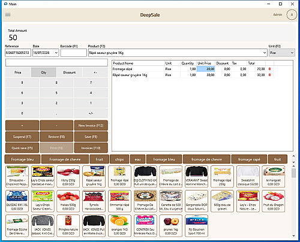The width and height of the screenshot is (300, 242).
Task: Set keypad mode to Discount
Action: [70, 72]
